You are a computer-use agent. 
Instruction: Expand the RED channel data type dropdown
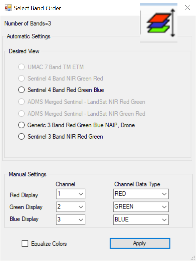141,194
